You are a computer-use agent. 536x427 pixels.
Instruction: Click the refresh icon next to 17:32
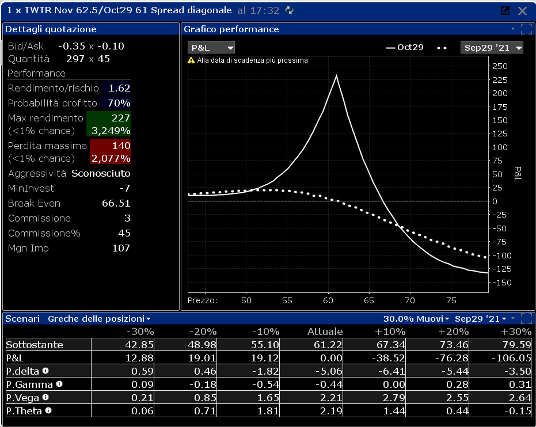[290, 10]
